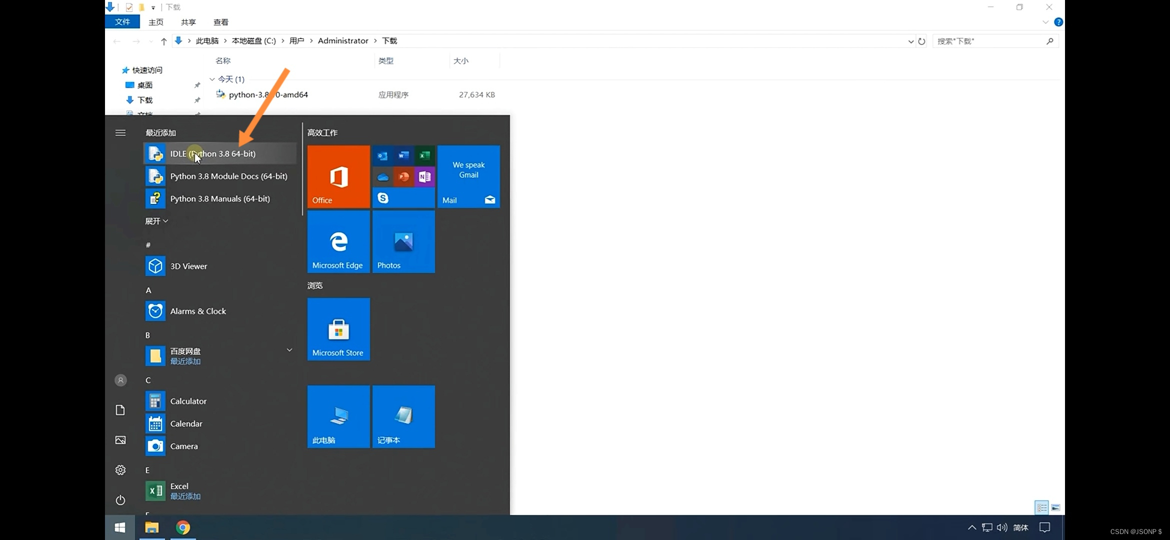Screen dimensions: 1170x540
Task: Open the Office tile
Action: [x=338, y=176]
